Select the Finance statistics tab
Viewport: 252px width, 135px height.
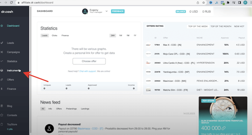pos(65,35)
